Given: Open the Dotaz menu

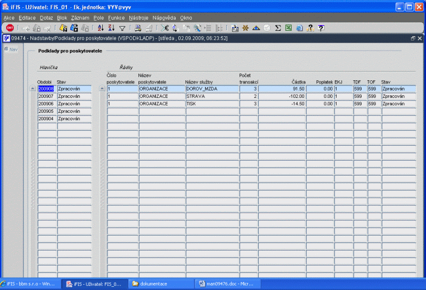Looking at the screenshot, I should point(46,18).
